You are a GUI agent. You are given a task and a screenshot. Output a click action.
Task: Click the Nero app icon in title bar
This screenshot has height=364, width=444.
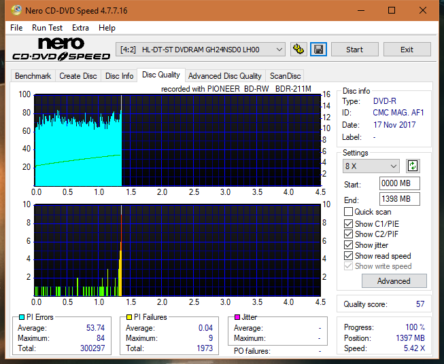[x=16, y=10]
